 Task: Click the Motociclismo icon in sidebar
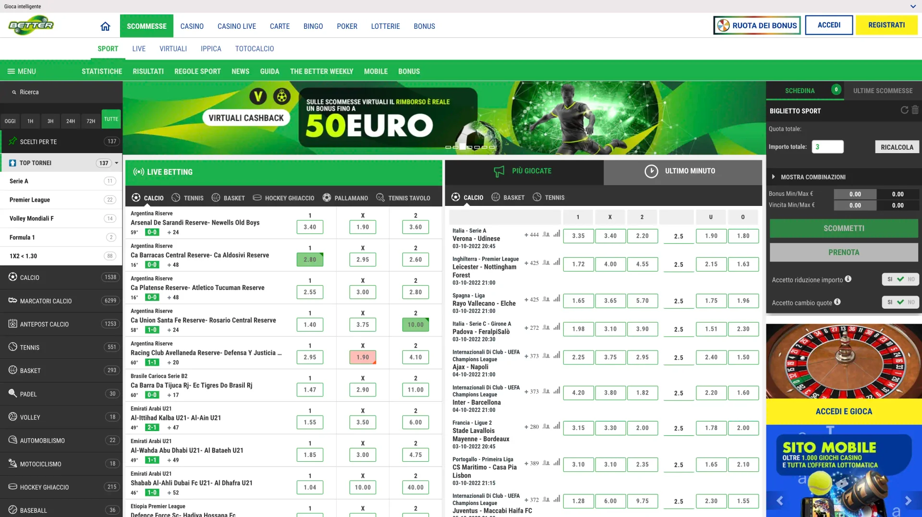13,463
